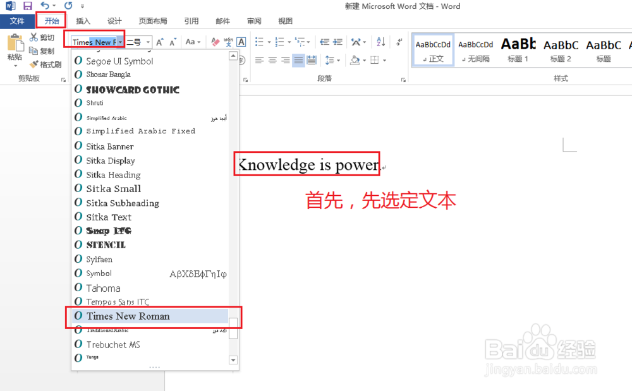The image size is (632, 391).
Task: Click the font name input box
Action: tap(94, 42)
